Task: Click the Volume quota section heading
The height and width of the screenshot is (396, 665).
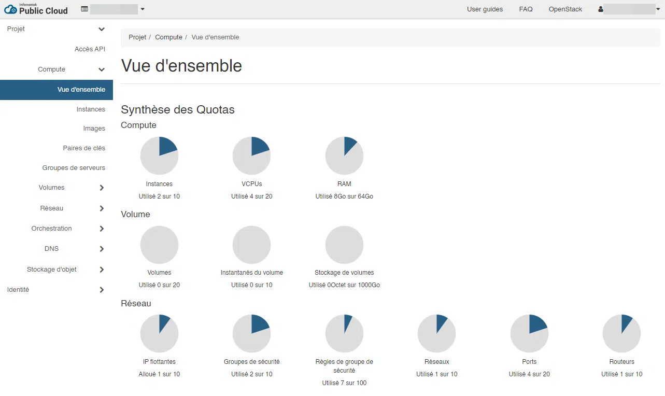Action: (x=135, y=214)
